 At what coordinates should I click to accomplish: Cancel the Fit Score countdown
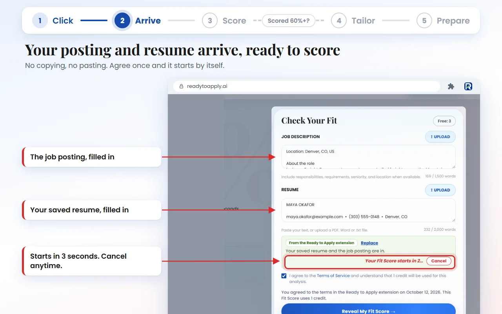pyautogui.click(x=439, y=261)
